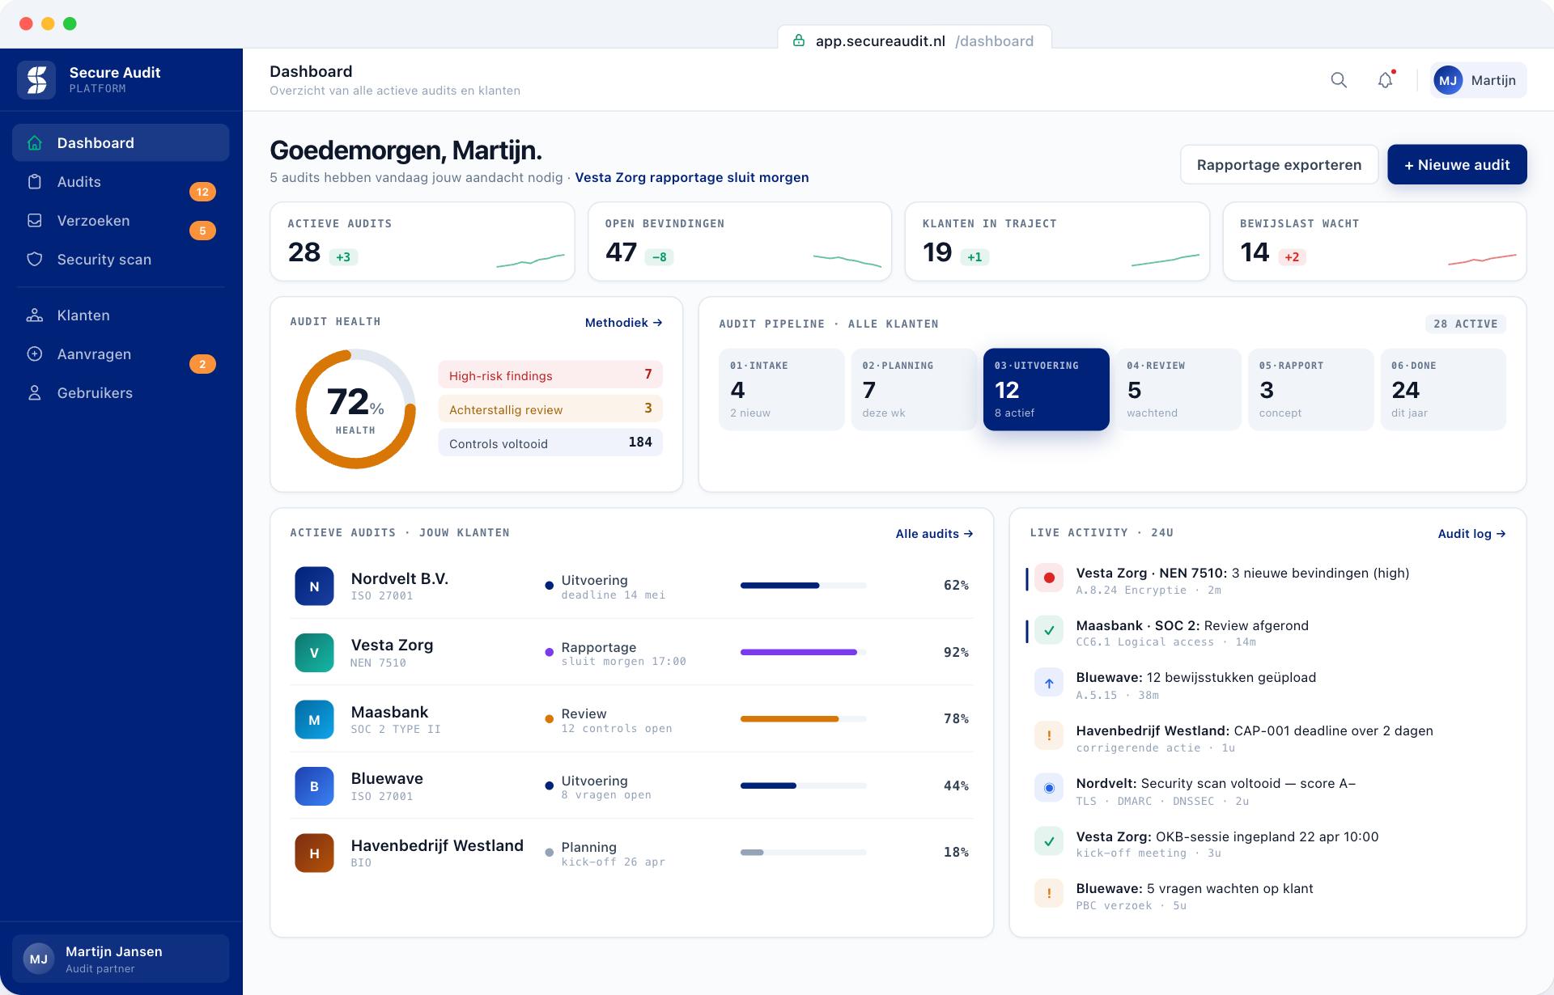Open Dashboard in the sidebar menu
The image size is (1554, 995).
tap(121, 143)
